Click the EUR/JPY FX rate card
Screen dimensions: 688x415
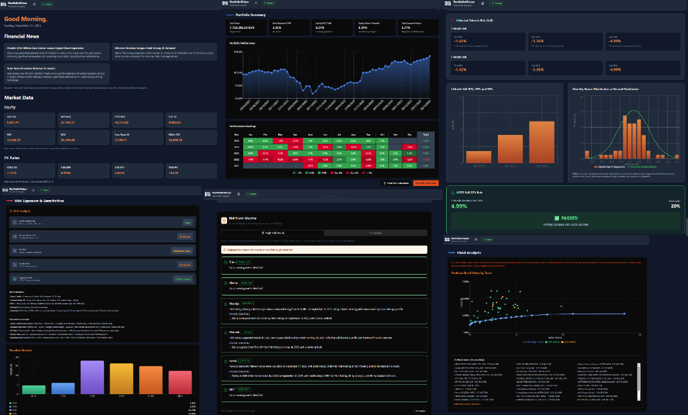coord(191,170)
